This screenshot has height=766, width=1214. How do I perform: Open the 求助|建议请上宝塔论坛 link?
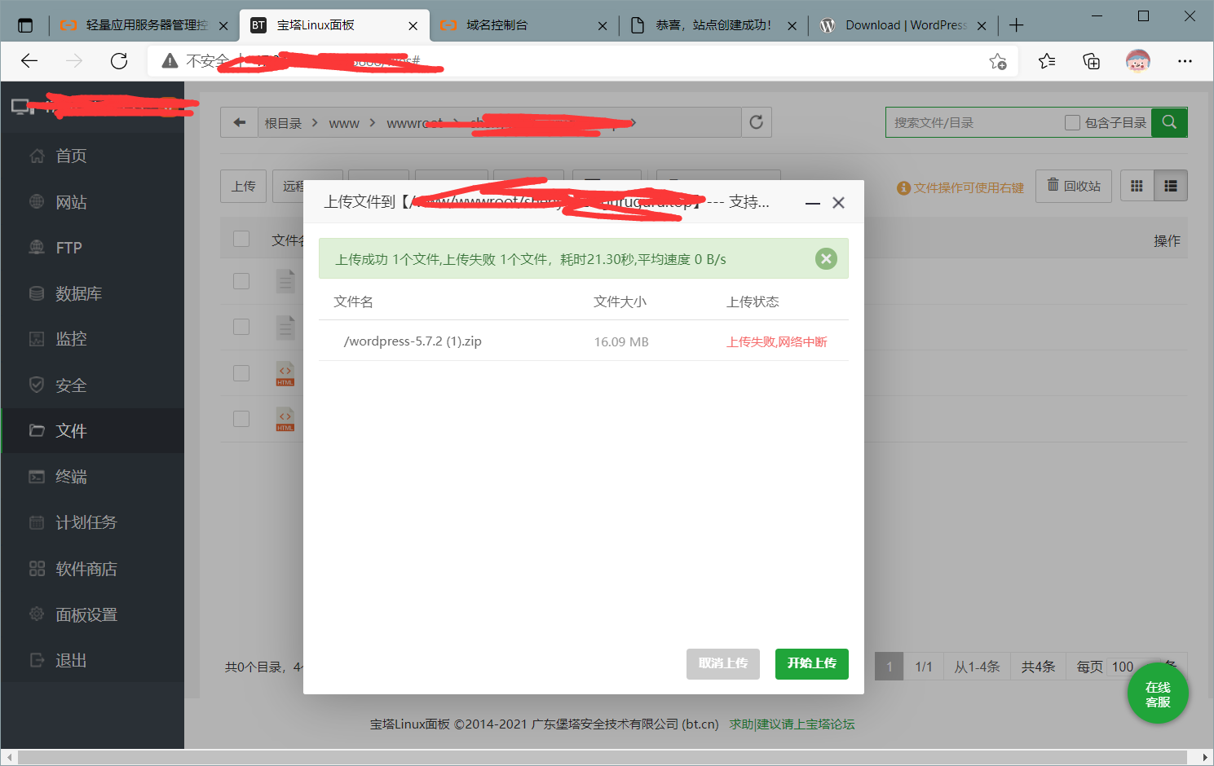coord(792,724)
